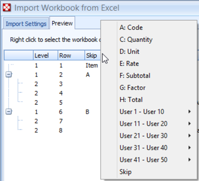Image resolution: width=199 pixels, height=181 pixels.
Task: Open the 'User 11 - User 20' submenu
Action: coord(149,124)
